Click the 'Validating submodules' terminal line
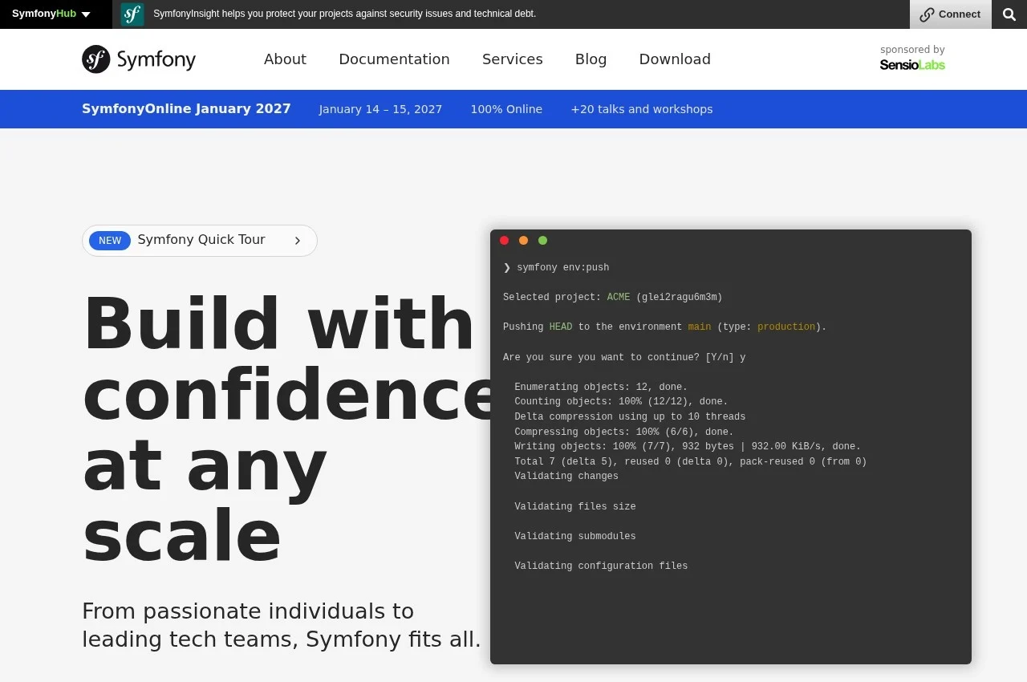Screen dimensions: 1027x682 point(575,536)
